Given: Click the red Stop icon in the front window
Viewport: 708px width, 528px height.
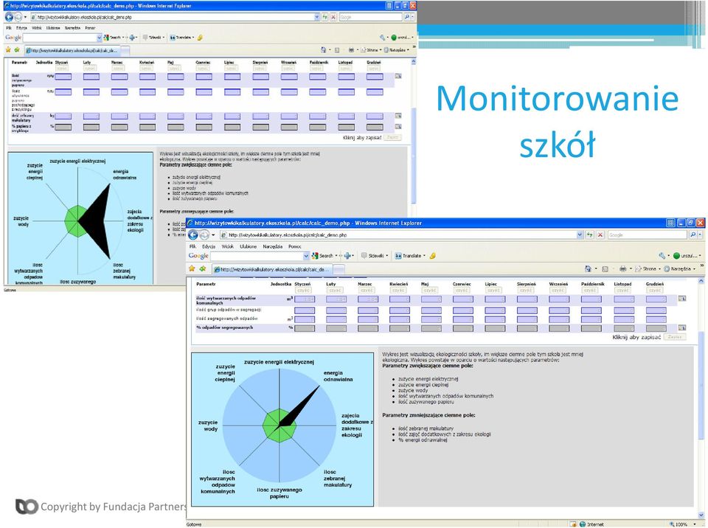Looking at the screenshot, I should pos(600,235).
